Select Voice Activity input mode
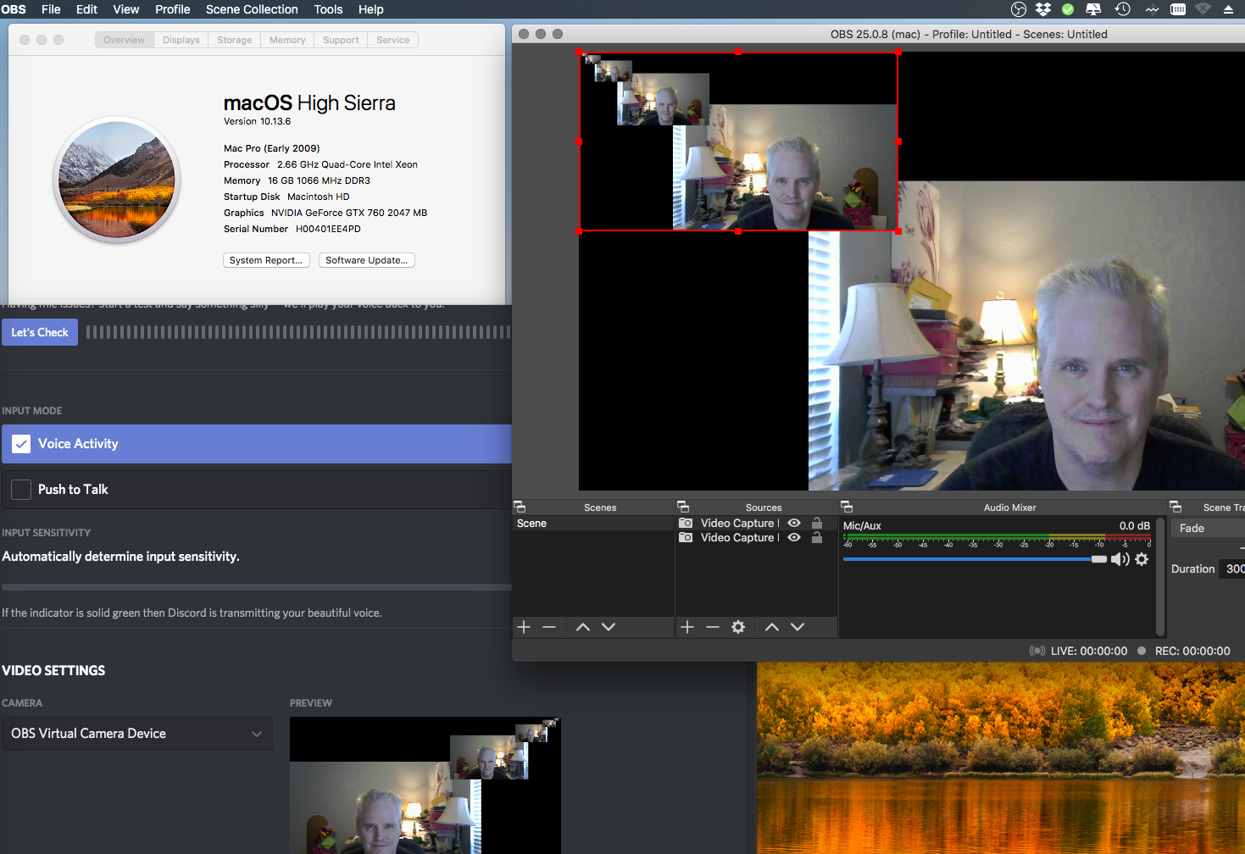Screen dimensions: 1245x854 (x=257, y=444)
